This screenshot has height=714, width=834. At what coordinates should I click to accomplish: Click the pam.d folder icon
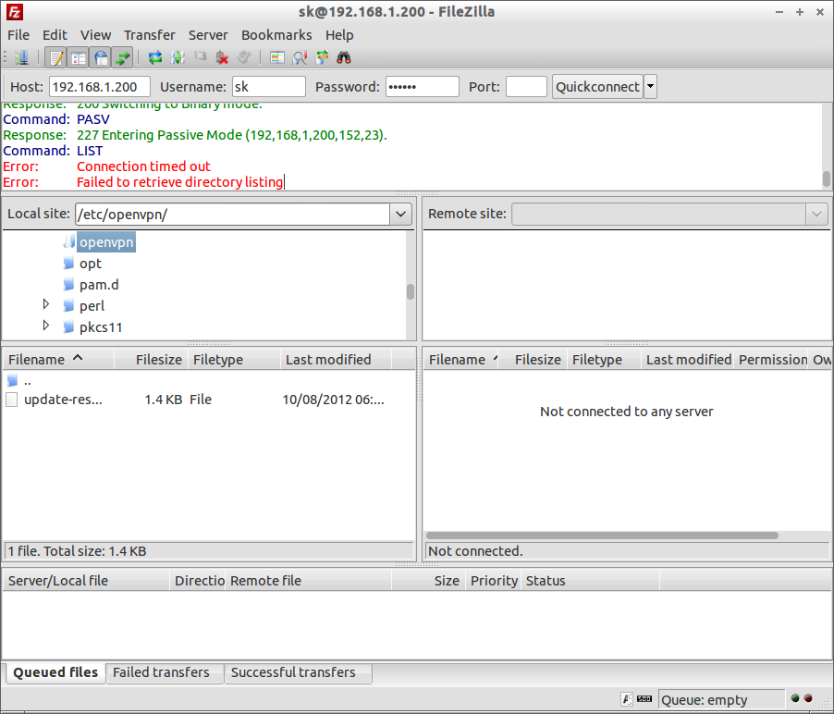point(68,285)
